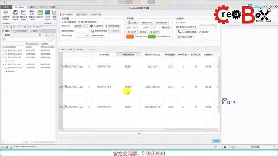This screenshot has width=278, height=156.
Task: Open the BOM output language dropdown
Action: [x=208, y=27]
